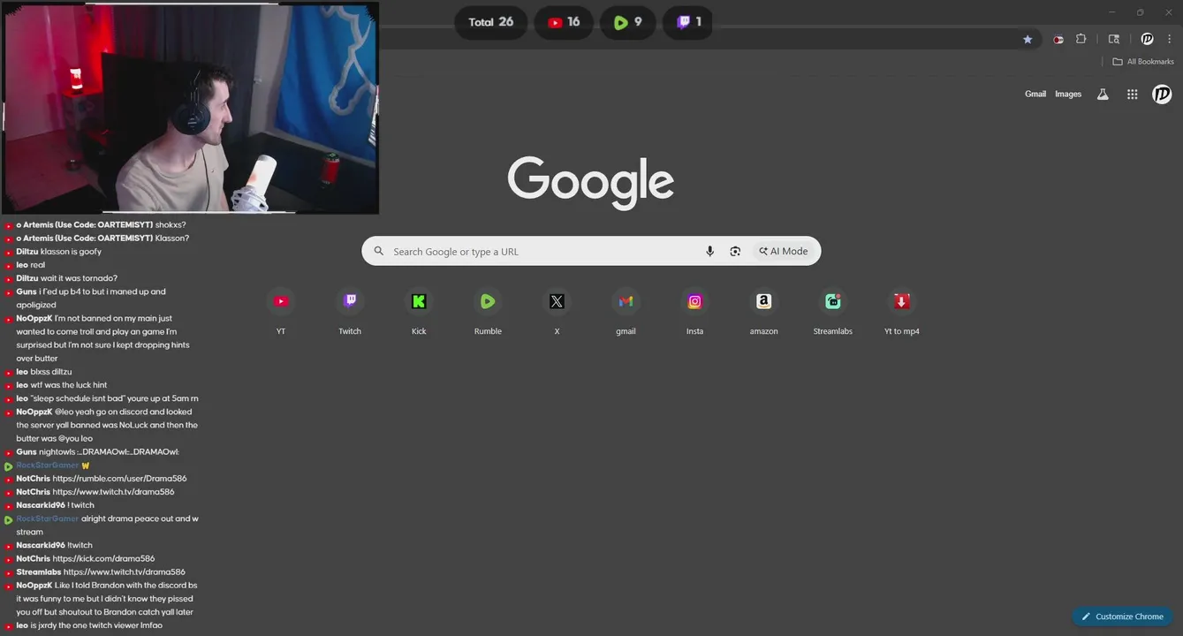Click leo's 'jxrdy the one twitch viewer' message
The height and width of the screenshot is (636, 1183).
coord(96,625)
